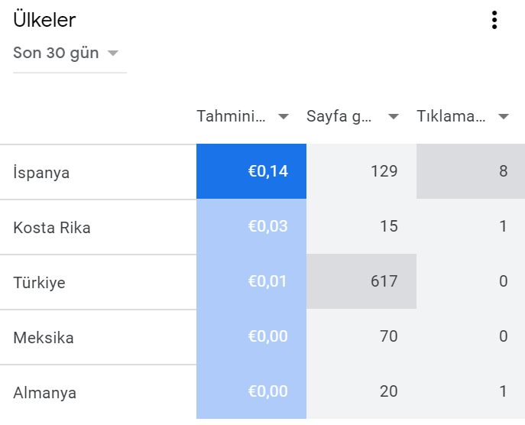Click the €0,14 earnings cell for İspanya
Screen dimensions: 525x425
click(251, 171)
